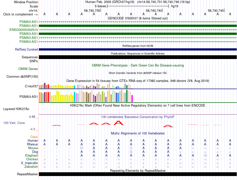Select the Rhesus alignment row label
The width and height of the screenshot is (237, 180).
(x=32, y=144)
